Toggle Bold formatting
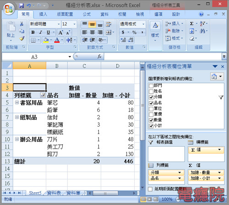229x205 pixels. 33,32
